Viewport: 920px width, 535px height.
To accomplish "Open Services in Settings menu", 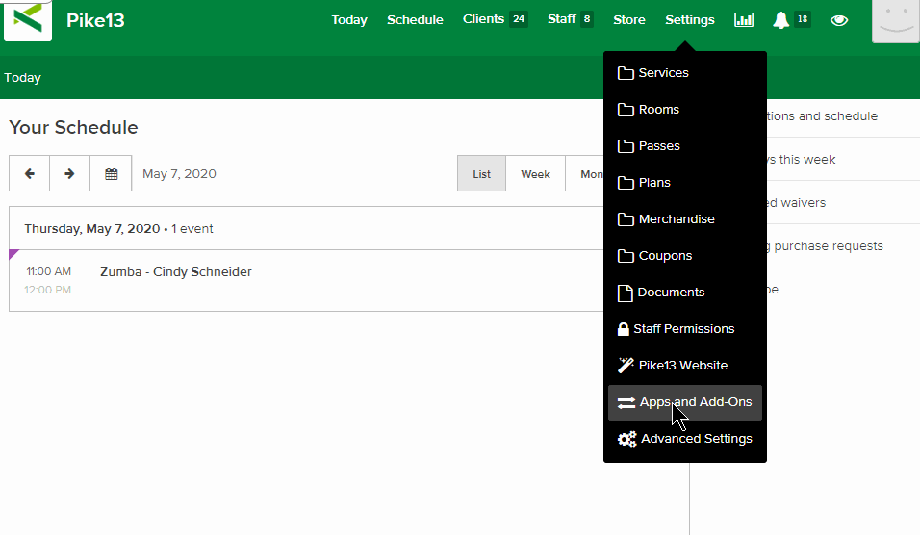I will [x=685, y=73].
